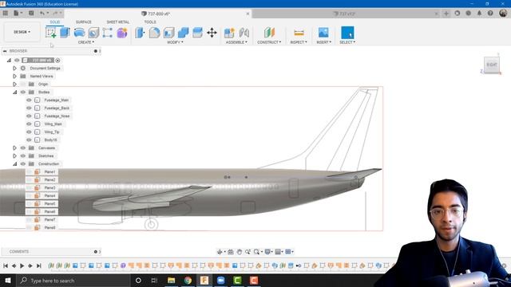Open the Create Form tool
Image resolution: width=511 pixels, height=287 pixels.
[122, 33]
